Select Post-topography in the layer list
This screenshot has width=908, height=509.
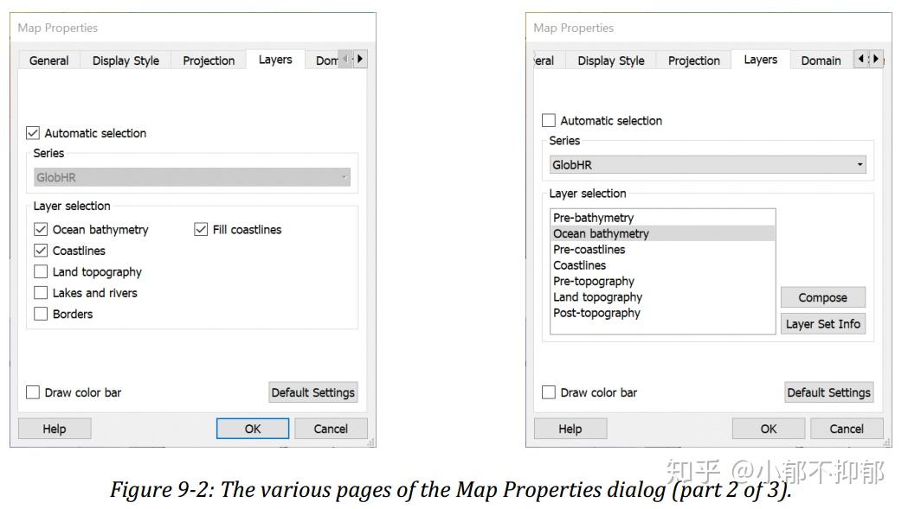click(x=597, y=313)
